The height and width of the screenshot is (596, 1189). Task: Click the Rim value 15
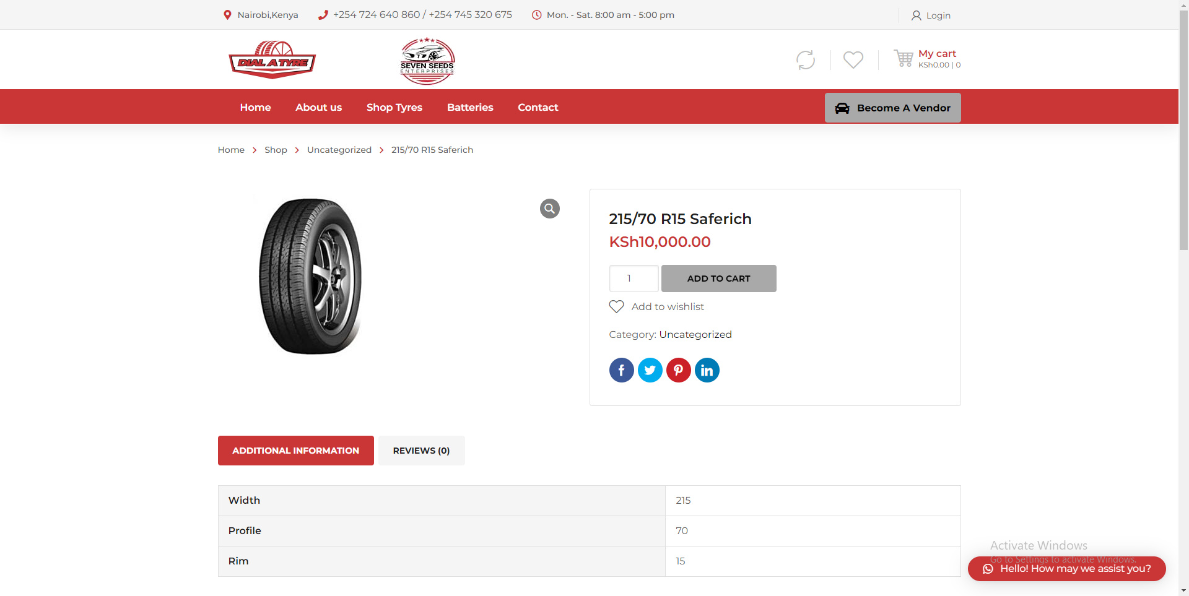pos(681,561)
